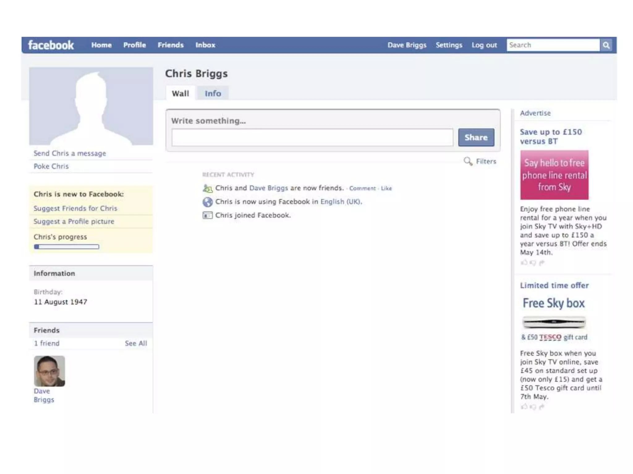
Task: Click Suggest Friends for Chris
Action: pyautogui.click(x=75, y=208)
